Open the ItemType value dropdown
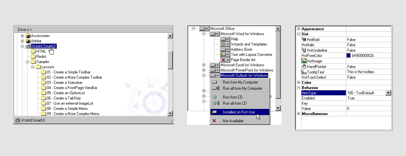 point(388,93)
